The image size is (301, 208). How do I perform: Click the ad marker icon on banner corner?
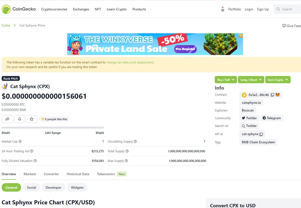coord(241,36)
